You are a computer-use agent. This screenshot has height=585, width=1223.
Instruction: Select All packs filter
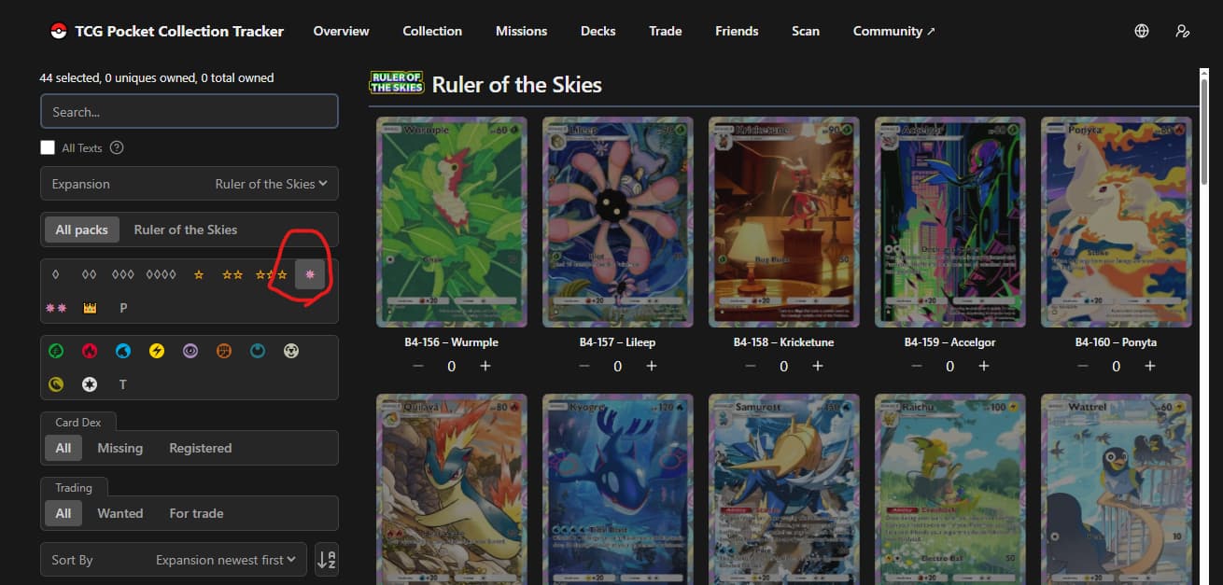pyautogui.click(x=82, y=230)
